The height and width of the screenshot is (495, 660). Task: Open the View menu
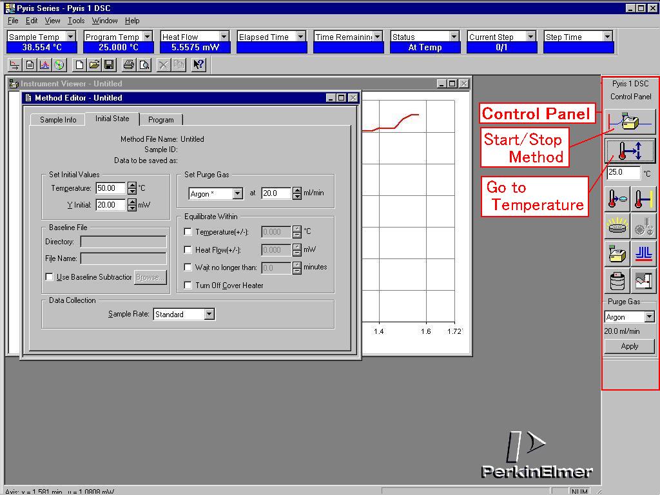[53, 21]
